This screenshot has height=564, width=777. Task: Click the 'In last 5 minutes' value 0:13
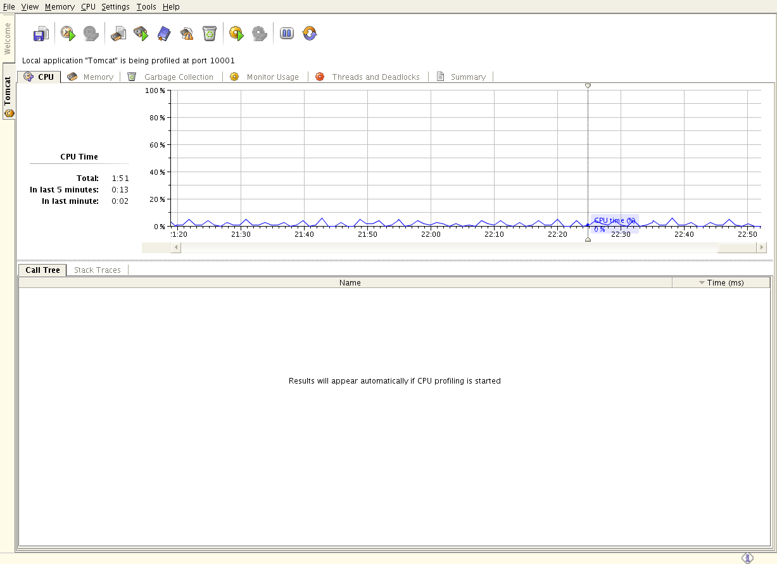coord(120,190)
